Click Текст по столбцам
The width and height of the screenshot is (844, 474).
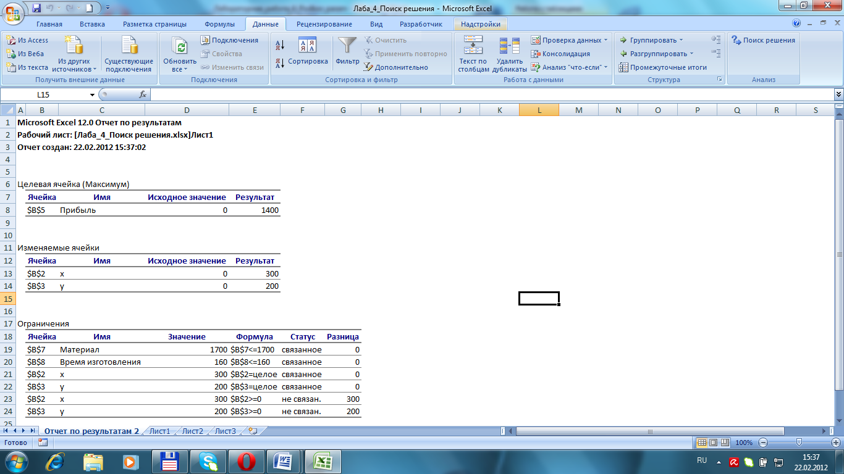pyautogui.click(x=473, y=54)
